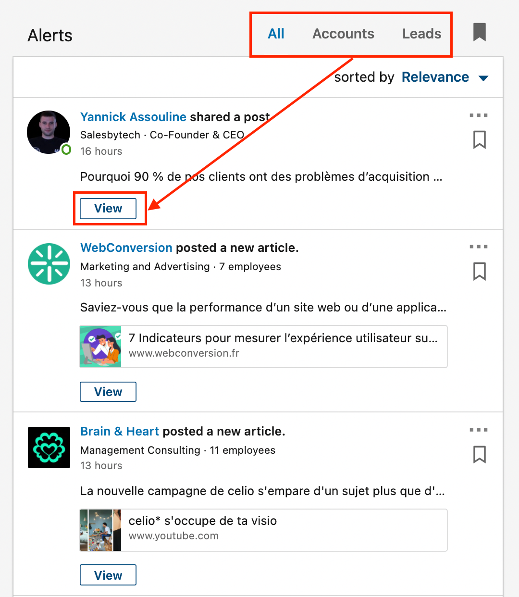Open the 7 Indicateurs article preview

263,347
